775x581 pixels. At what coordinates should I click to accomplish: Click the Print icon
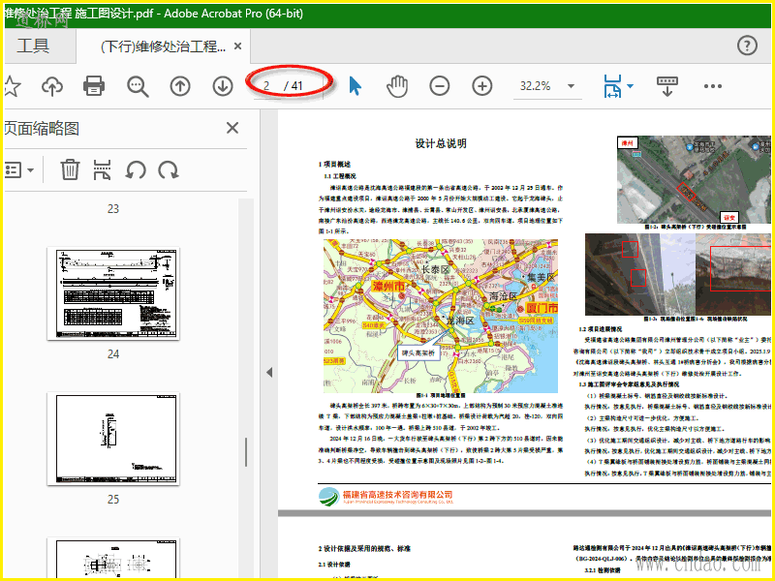click(94, 86)
